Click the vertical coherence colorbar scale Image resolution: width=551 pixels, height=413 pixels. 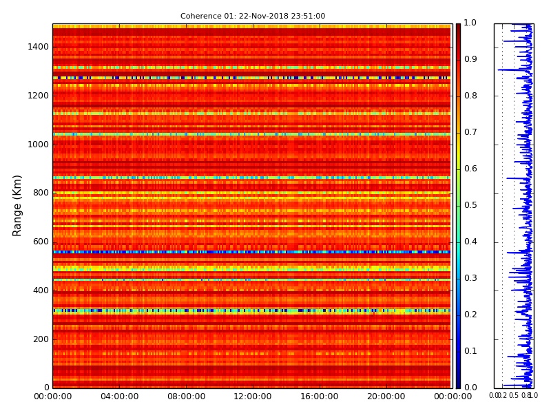tap(458, 206)
